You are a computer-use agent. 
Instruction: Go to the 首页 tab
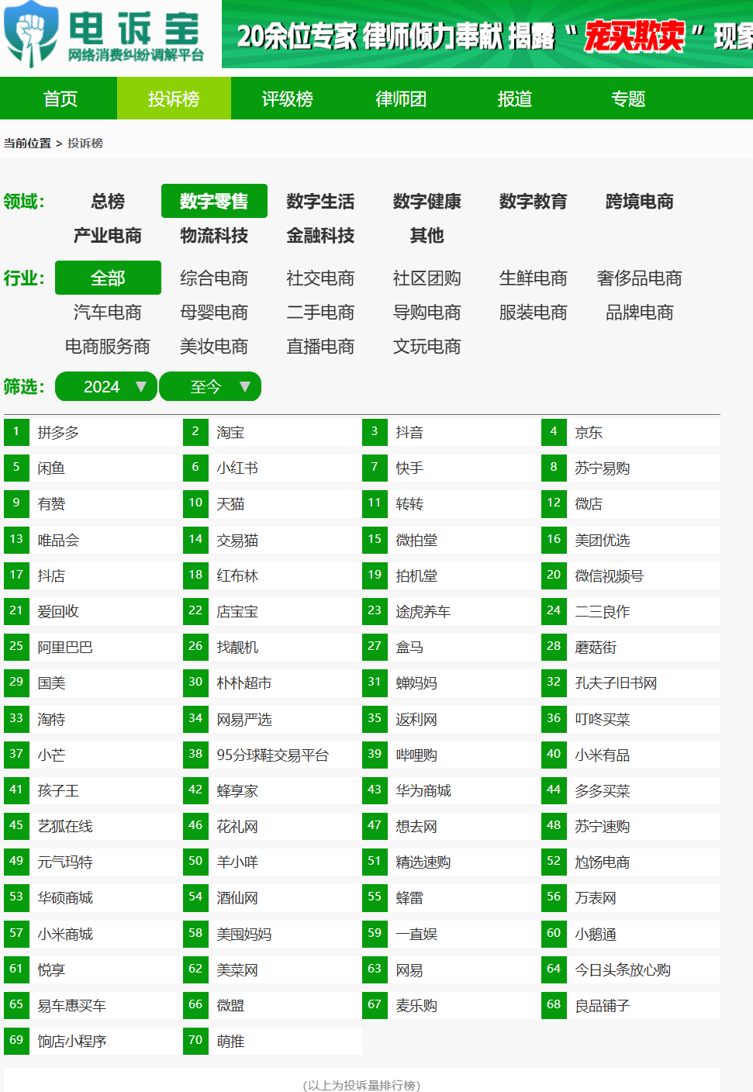tap(60, 98)
